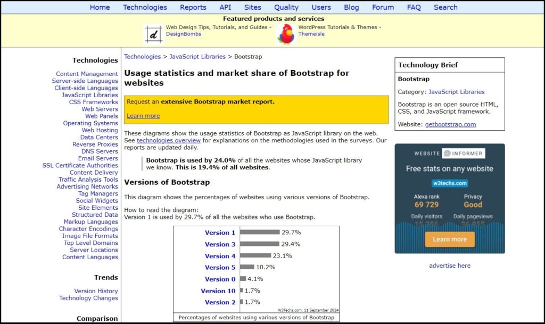Open Version History under Trends

(96, 291)
